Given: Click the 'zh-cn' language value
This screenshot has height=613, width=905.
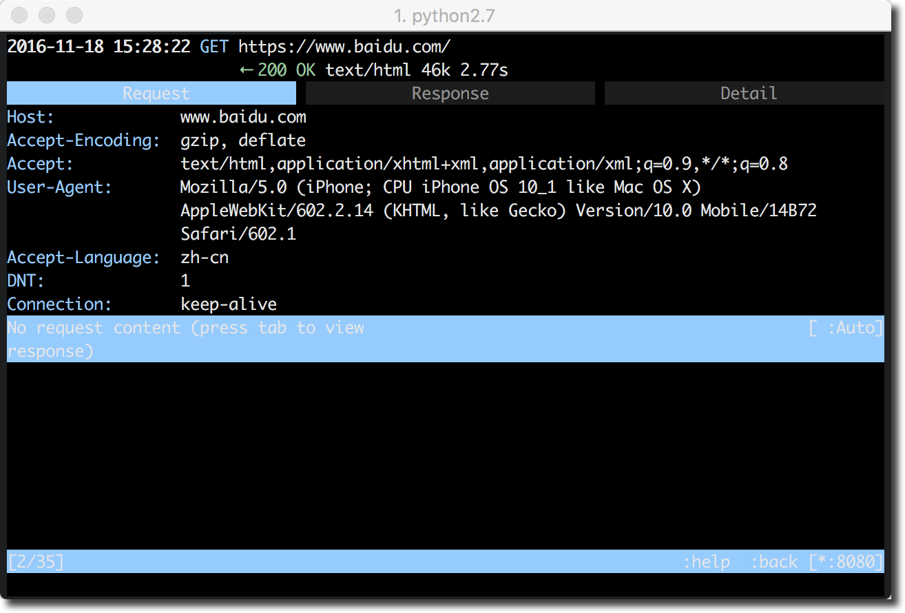Looking at the screenshot, I should point(205,258).
